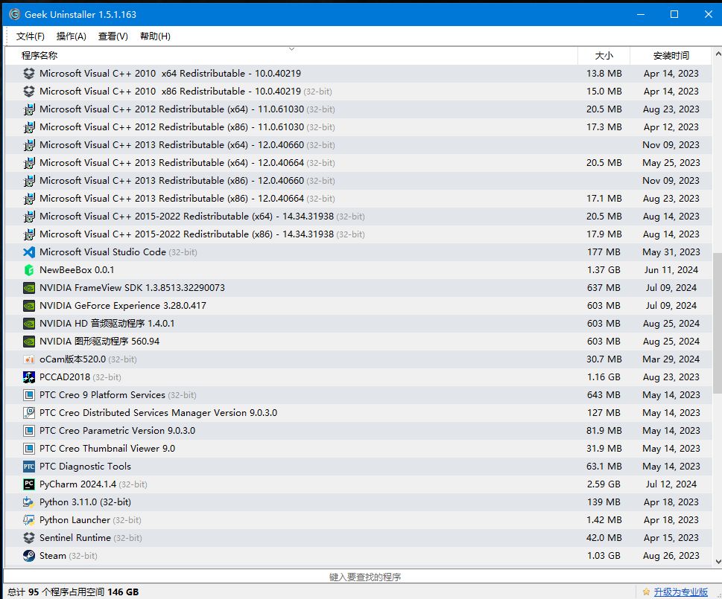This screenshot has width=722, height=599.
Task: Select the PTC Diagnostic Tools program name
Action: pyautogui.click(x=85, y=467)
